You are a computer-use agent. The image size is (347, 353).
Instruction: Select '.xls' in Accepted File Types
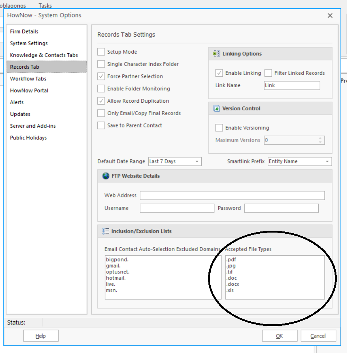[x=230, y=290]
